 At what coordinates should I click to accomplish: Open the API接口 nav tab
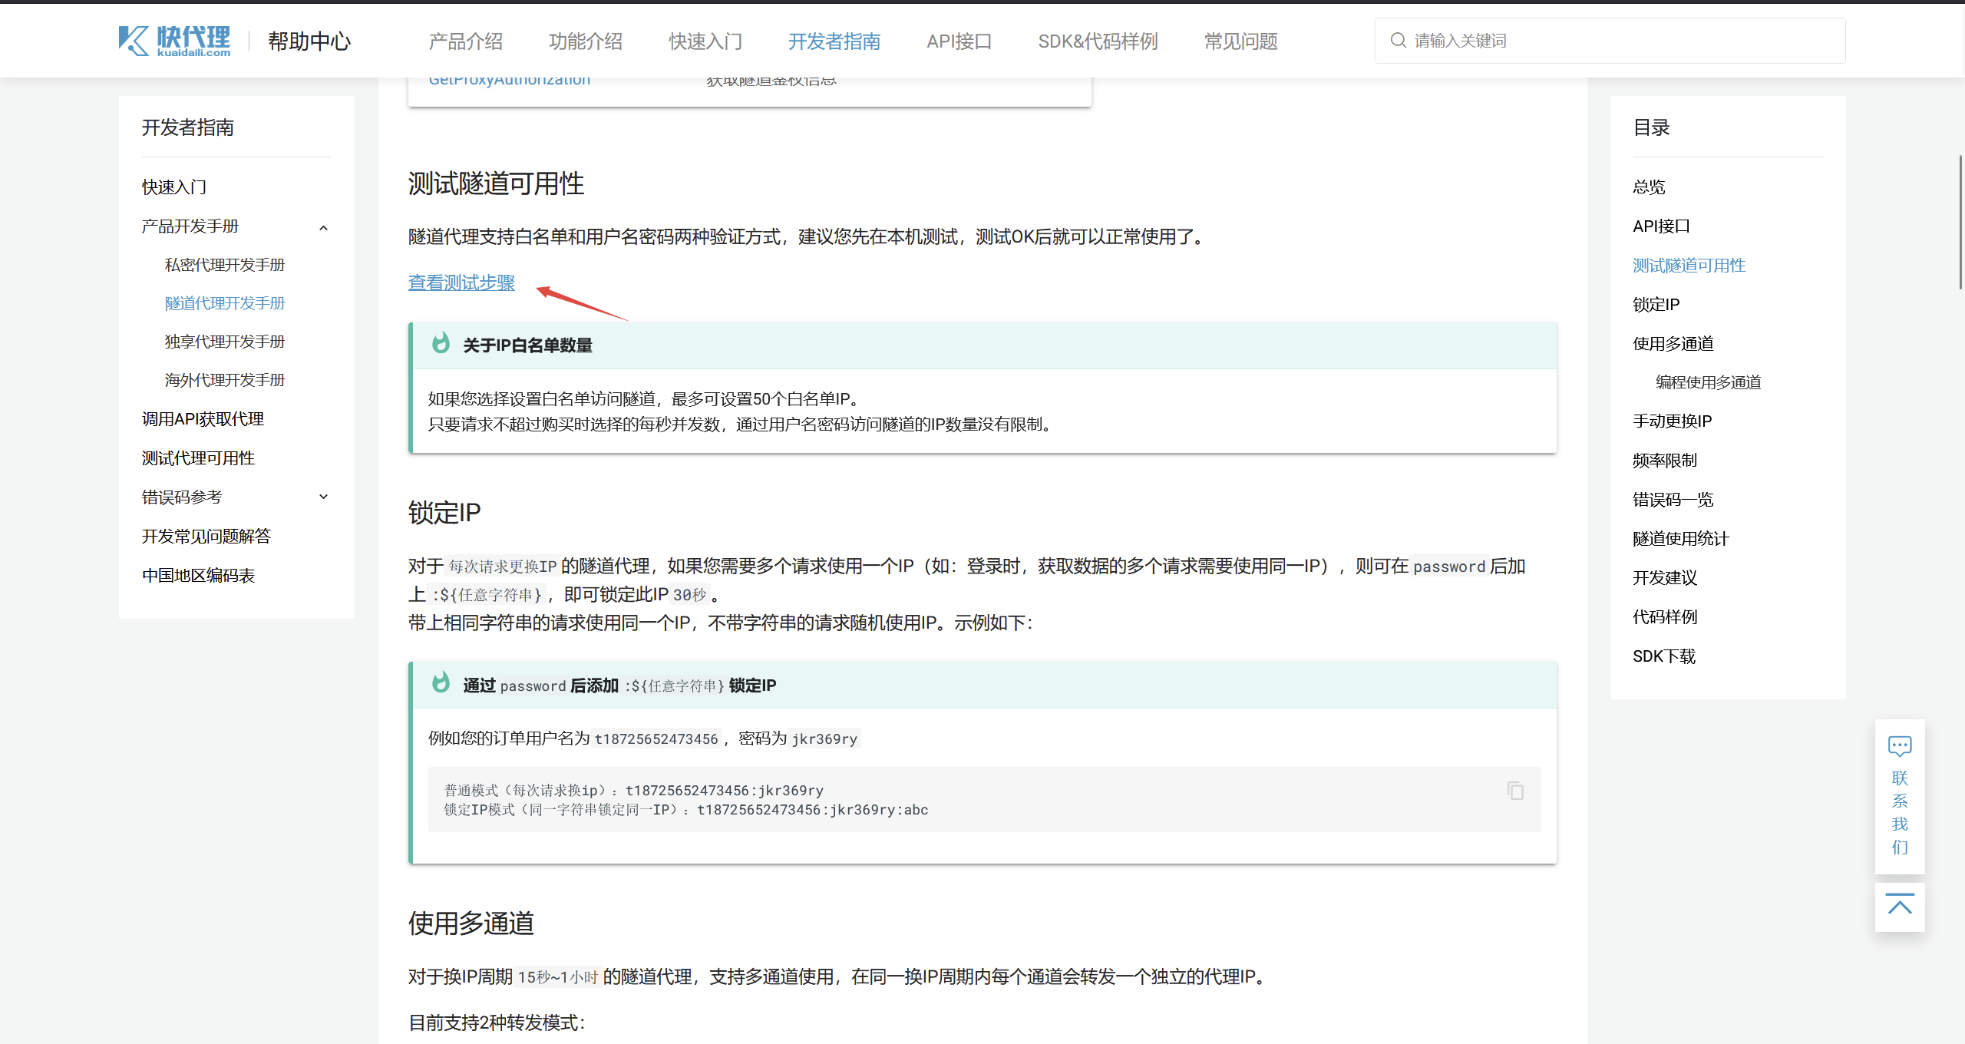pyautogui.click(x=959, y=41)
